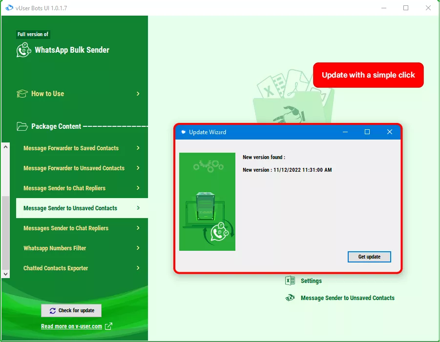Viewport: 440px width, 342px height.
Task: Click the sidebar scrollbar down arrow
Action: click(5, 274)
